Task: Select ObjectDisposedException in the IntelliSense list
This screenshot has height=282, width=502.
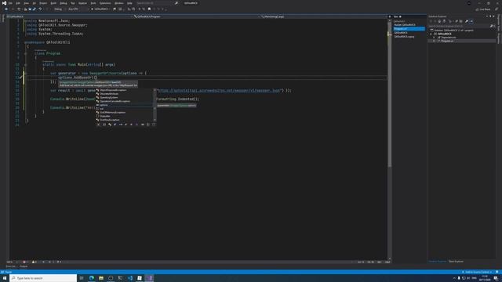Action: (124, 90)
